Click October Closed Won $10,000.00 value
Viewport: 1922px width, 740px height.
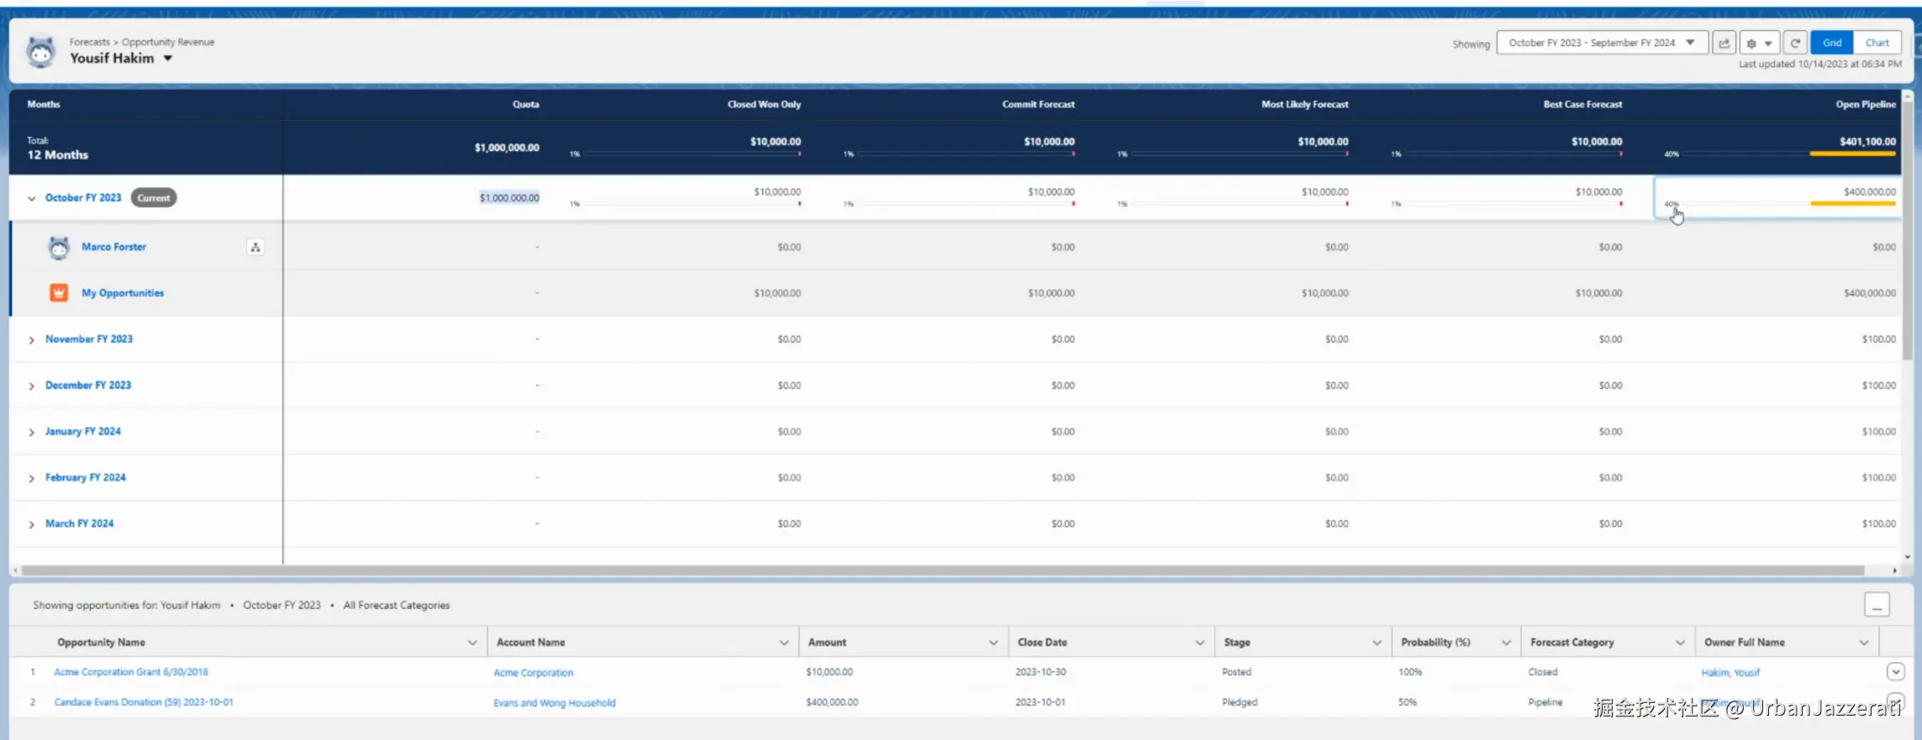point(777,192)
